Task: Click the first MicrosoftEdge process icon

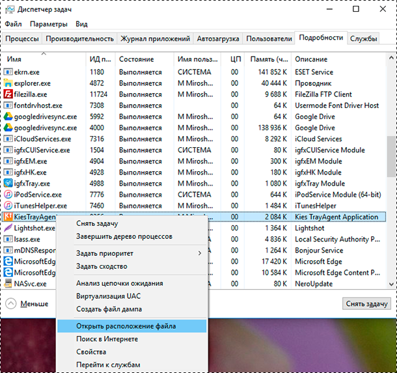Action: click(x=8, y=261)
